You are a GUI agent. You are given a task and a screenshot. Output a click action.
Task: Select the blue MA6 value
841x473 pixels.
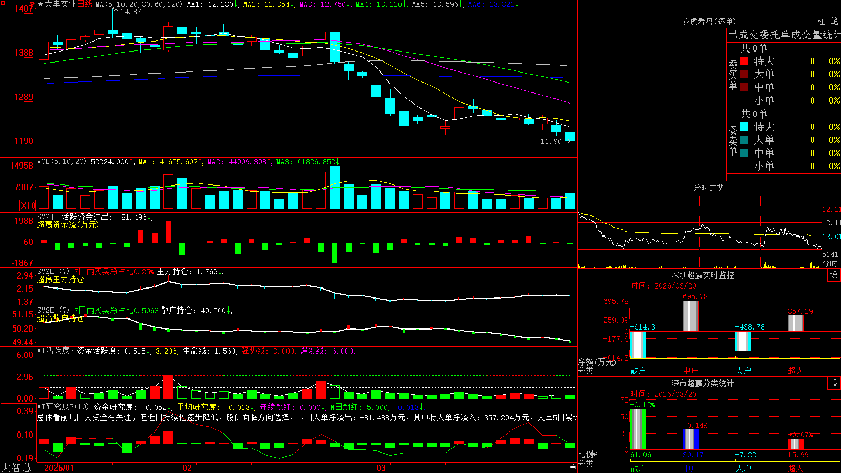[x=491, y=4]
